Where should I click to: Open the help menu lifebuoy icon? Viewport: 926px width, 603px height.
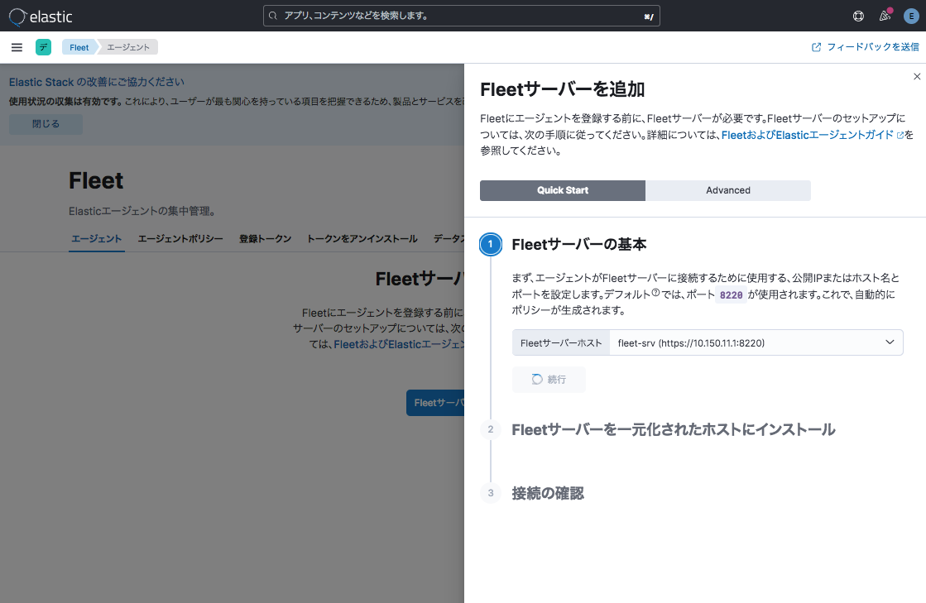click(x=858, y=16)
